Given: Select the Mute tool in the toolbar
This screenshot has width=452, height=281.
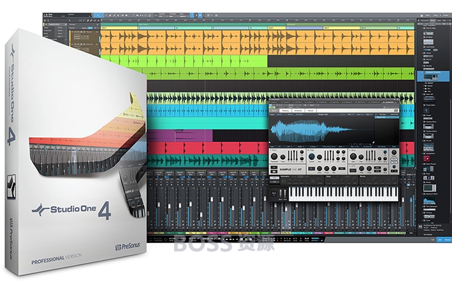Looking at the screenshot, I should pyautogui.click(x=118, y=16).
